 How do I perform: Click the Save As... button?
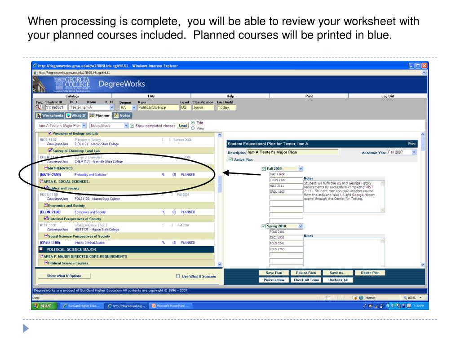[x=338, y=273]
